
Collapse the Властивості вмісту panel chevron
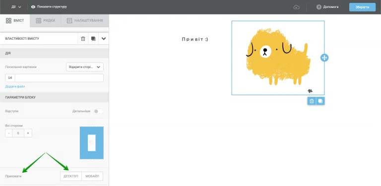(x=104, y=39)
